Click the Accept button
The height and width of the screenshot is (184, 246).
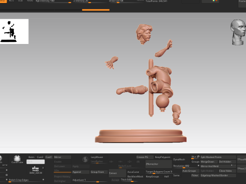pos(115,180)
